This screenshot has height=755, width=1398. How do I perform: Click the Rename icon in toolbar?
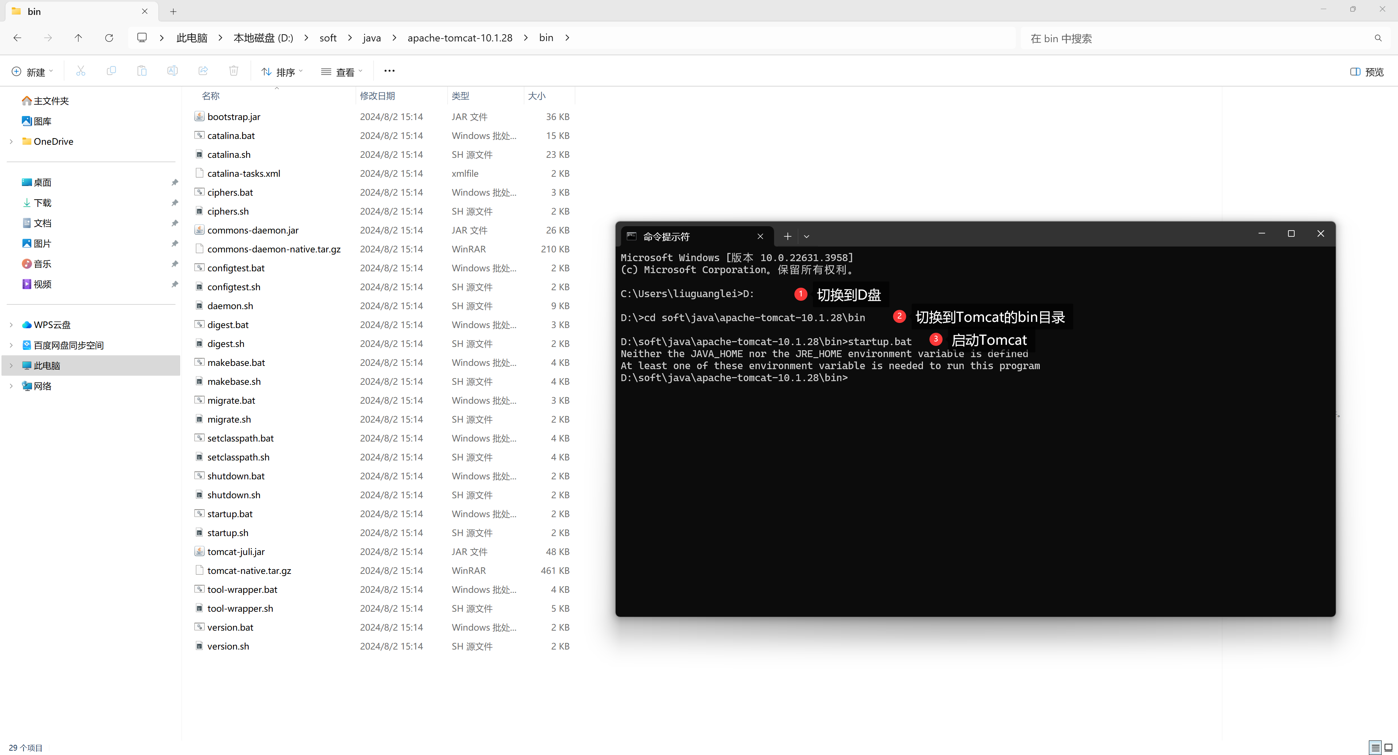172,71
